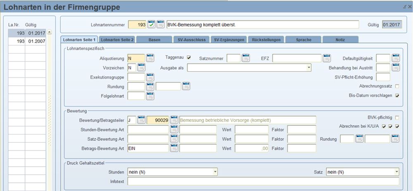
Task: Select the 193 row valid from 01.2007
Action: tap(26, 42)
